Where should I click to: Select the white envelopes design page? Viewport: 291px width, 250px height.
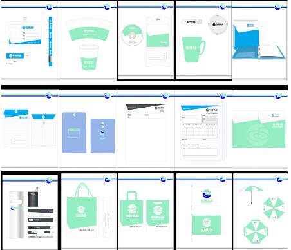[30, 129]
